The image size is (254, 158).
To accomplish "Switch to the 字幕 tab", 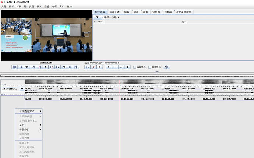I will (127, 12).
